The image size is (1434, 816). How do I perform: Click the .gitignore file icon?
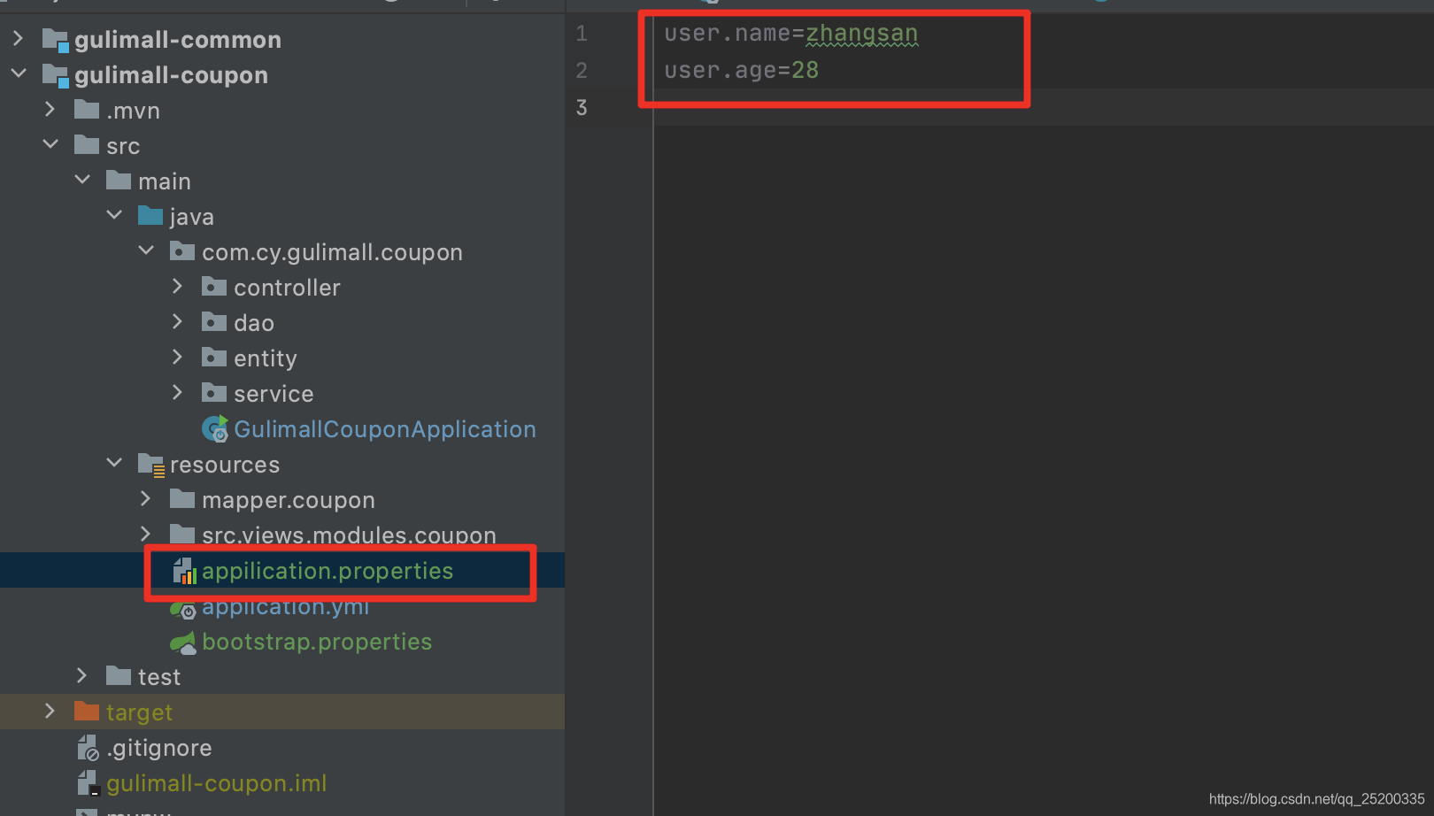tap(88, 748)
